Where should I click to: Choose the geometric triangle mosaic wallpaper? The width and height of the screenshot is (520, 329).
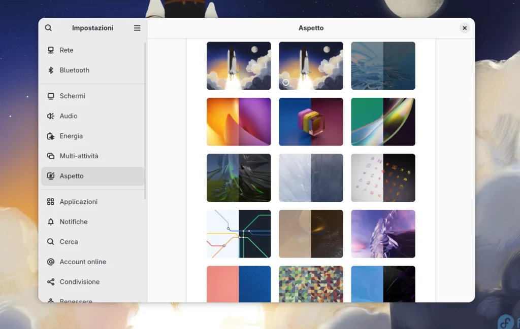311,283
